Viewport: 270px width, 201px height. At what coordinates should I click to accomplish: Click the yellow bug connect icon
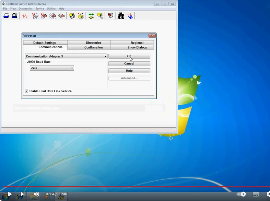91,16
